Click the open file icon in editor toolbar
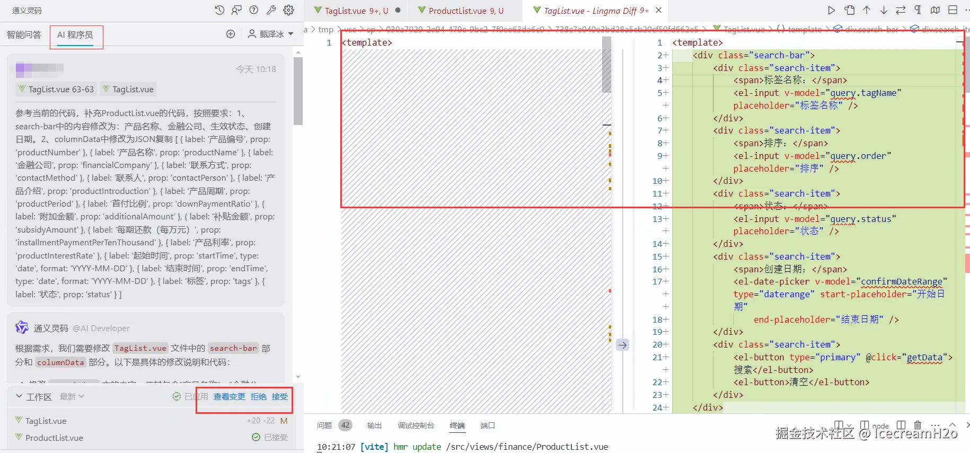The width and height of the screenshot is (970, 453). 850,10
